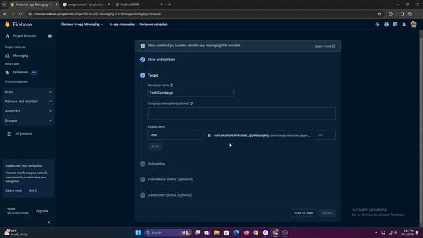The image size is (423, 238).
Task: Go back in browser history
Action: [5, 14]
